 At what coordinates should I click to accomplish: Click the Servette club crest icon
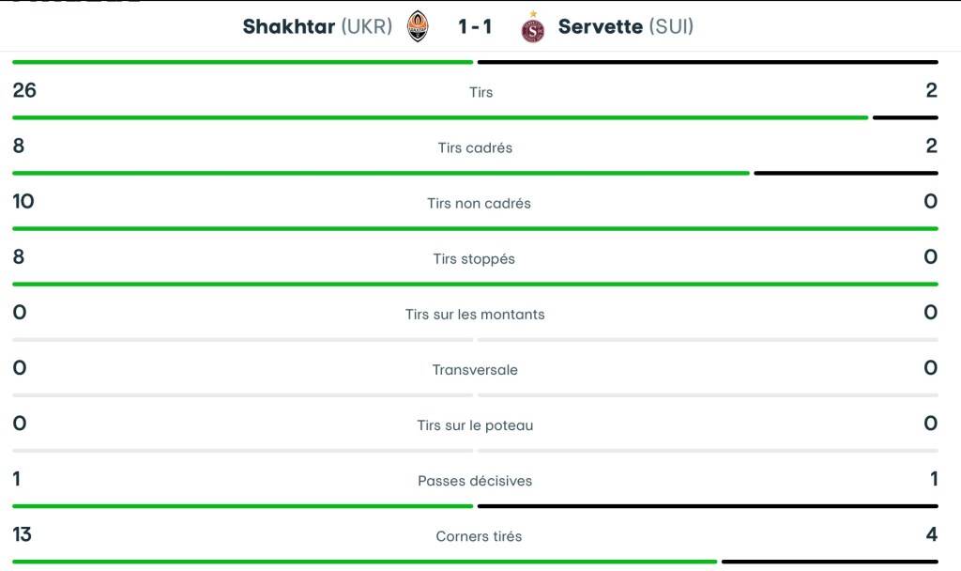pyautogui.click(x=533, y=28)
